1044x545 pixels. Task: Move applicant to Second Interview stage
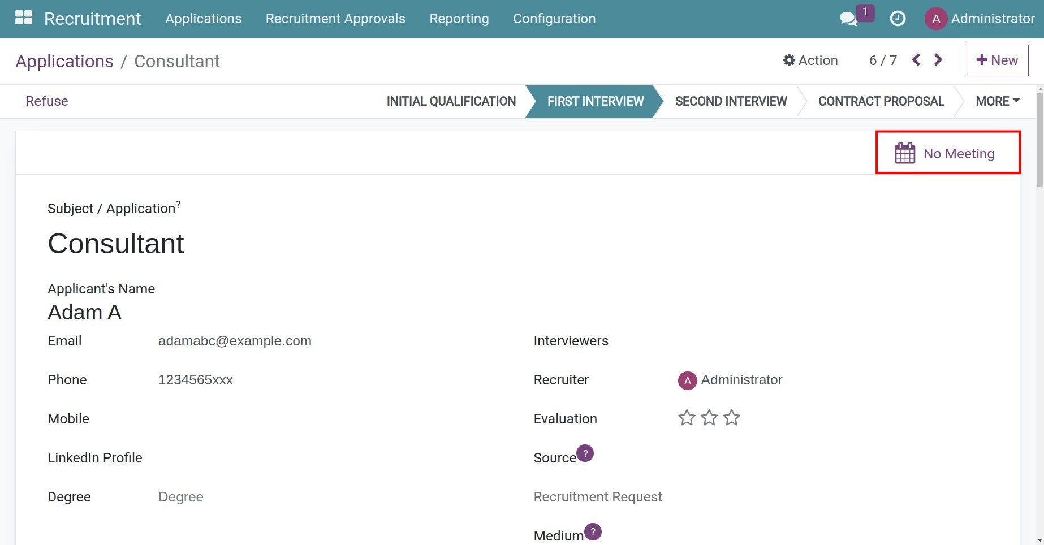731,101
